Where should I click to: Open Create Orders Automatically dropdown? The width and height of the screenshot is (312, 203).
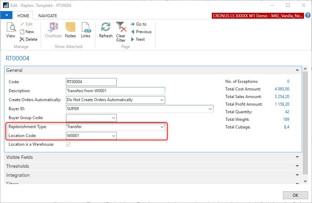coord(162,100)
